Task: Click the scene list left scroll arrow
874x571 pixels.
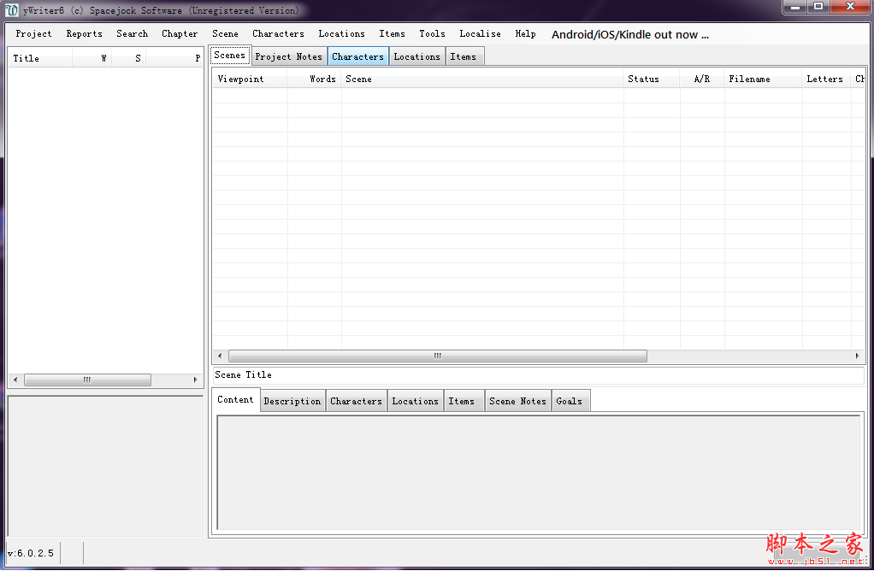Action: click(x=220, y=356)
